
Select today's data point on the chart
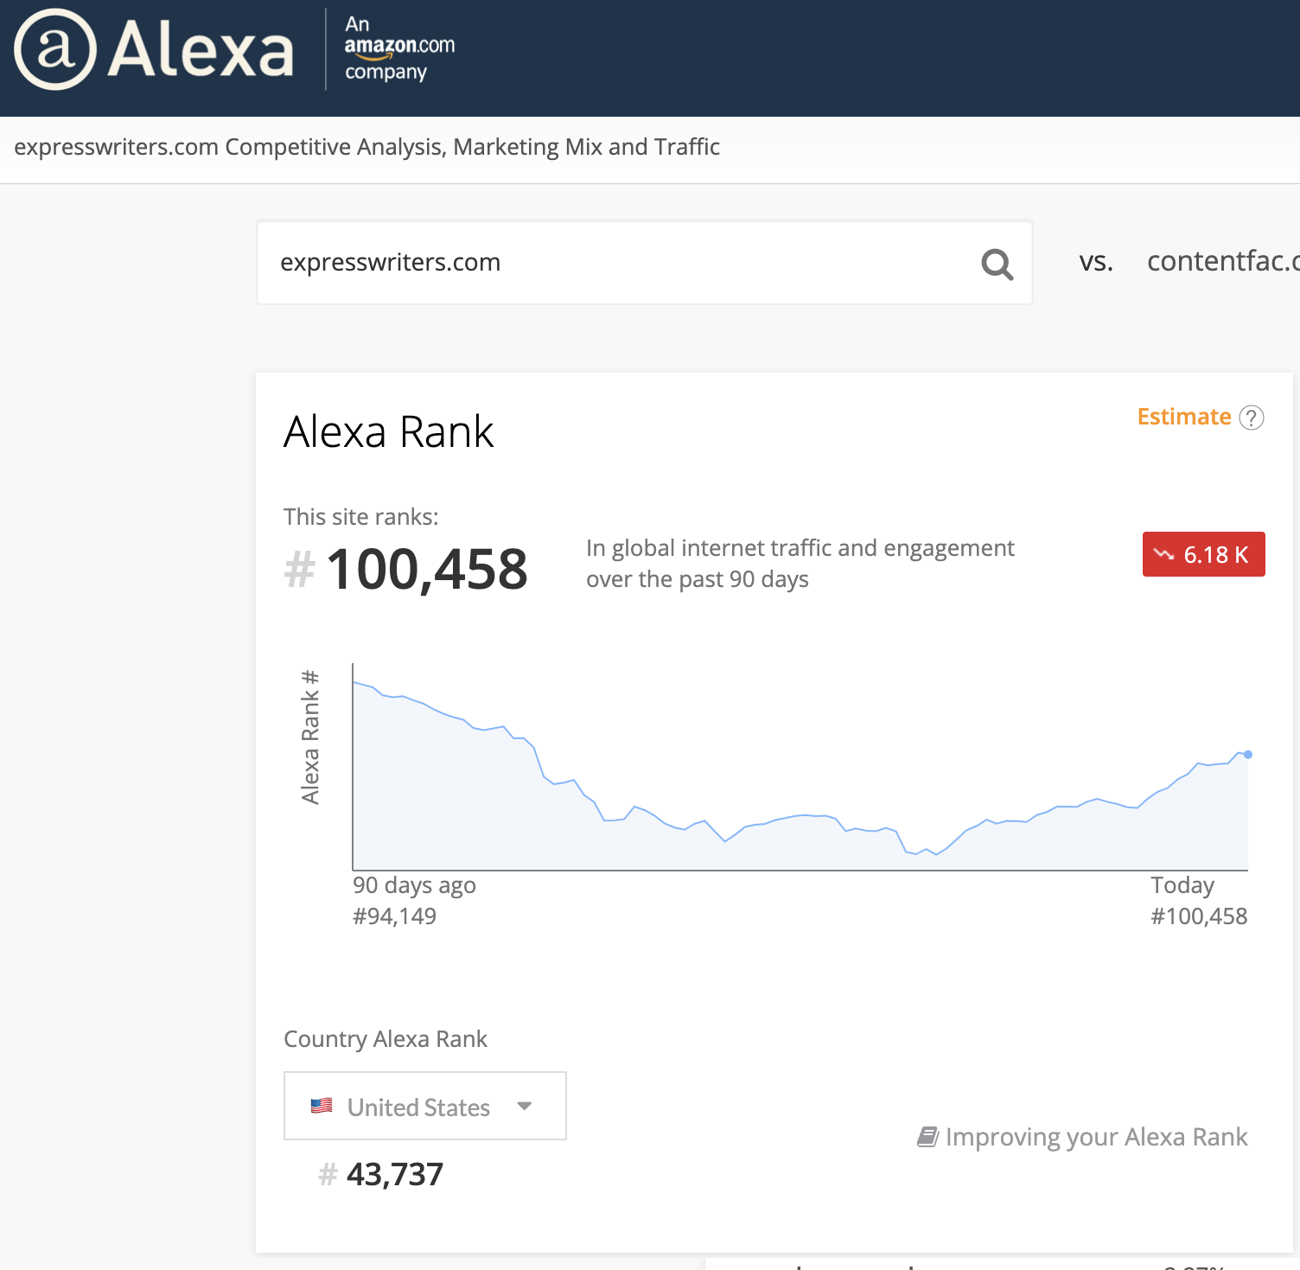tap(1246, 754)
